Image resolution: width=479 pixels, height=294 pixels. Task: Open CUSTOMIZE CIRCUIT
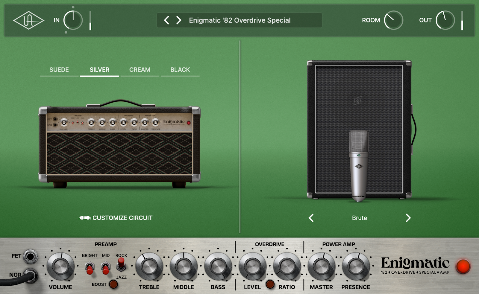116,218
